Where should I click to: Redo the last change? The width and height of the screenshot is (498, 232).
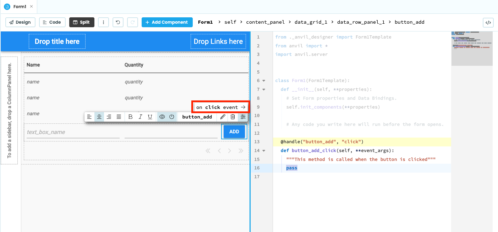tap(132, 22)
